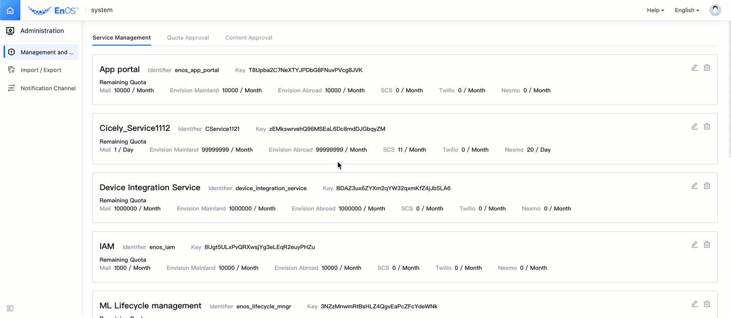Edit the App portal service
The height and width of the screenshot is (318, 731).
(694, 67)
